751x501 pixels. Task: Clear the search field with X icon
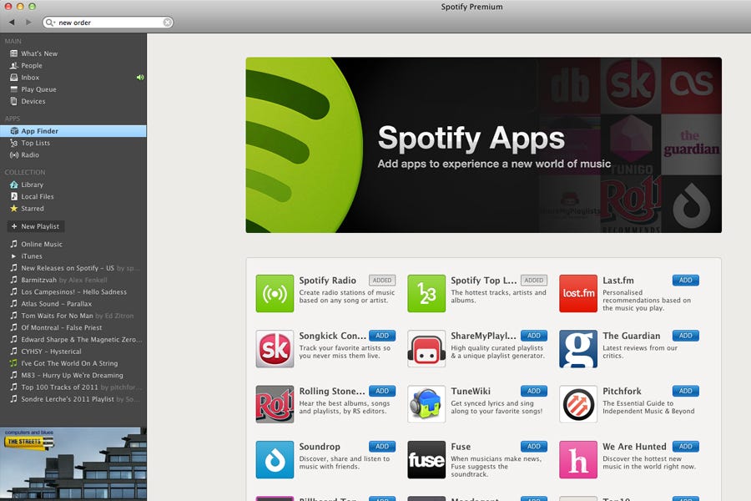pyautogui.click(x=167, y=22)
